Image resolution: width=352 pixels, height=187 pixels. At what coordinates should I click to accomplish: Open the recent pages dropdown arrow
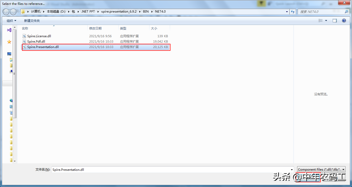(x=18, y=12)
